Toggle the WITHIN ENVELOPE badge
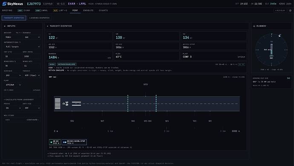 pos(66,64)
